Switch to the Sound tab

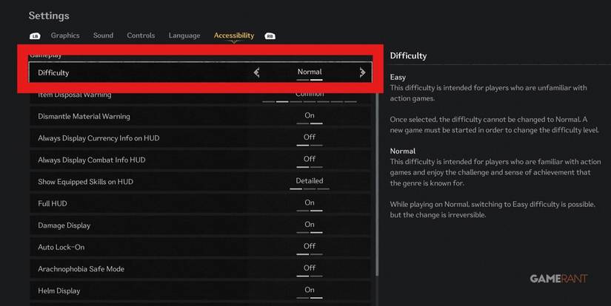pyautogui.click(x=103, y=35)
